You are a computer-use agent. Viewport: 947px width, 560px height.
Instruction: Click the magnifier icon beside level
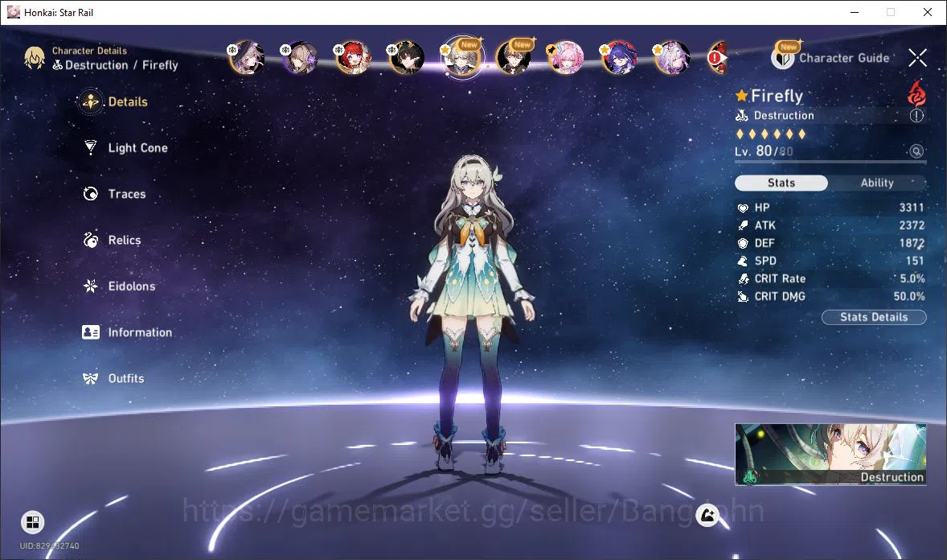916,151
